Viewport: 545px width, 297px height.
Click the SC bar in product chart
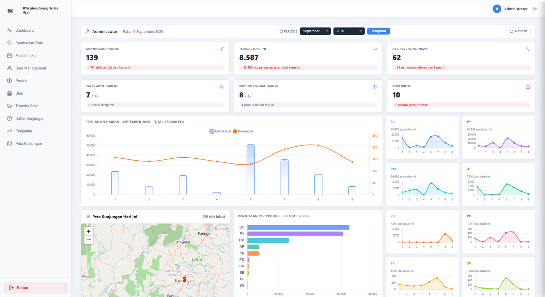298,227
